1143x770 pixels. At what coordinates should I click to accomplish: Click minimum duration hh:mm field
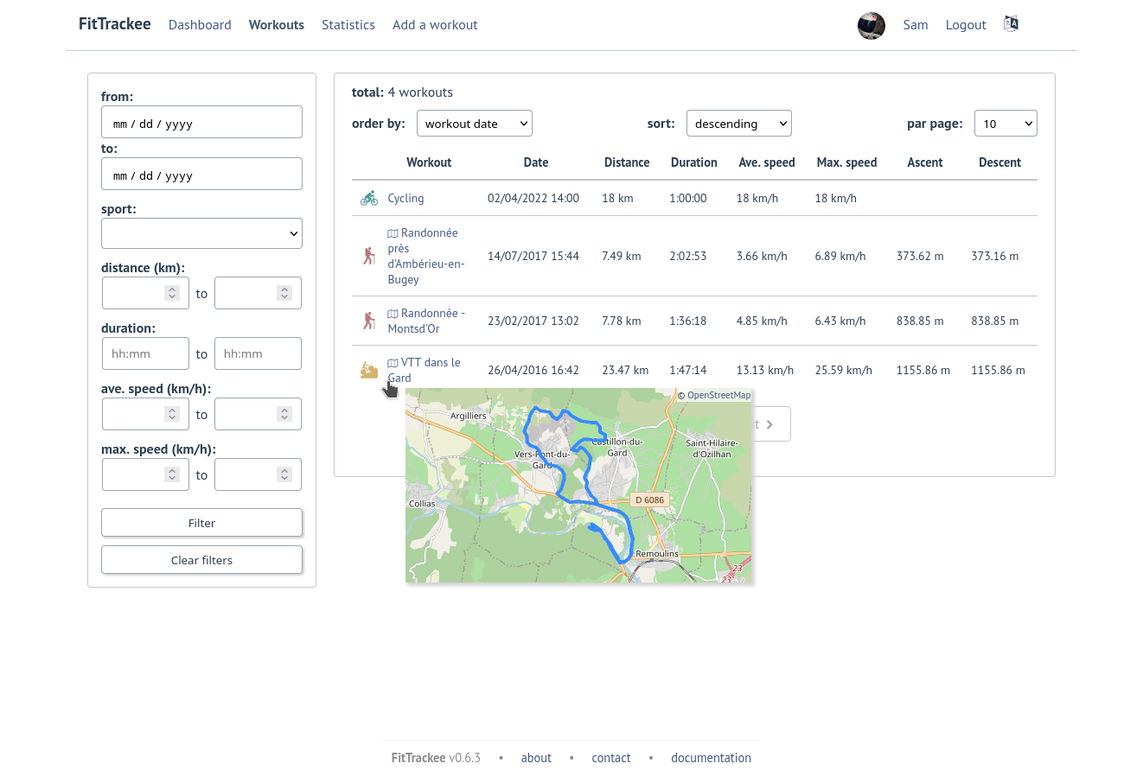[x=145, y=353]
